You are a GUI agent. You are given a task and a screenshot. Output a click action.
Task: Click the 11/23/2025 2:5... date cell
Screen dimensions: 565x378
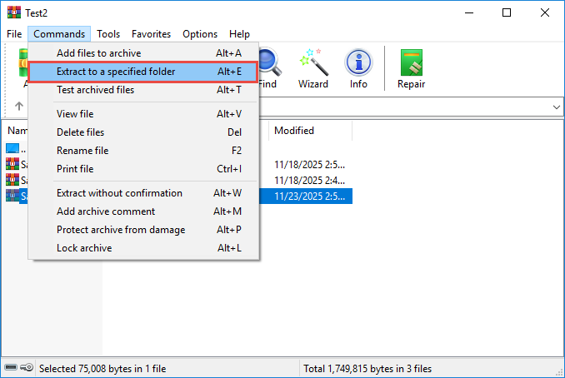[309, 196]
